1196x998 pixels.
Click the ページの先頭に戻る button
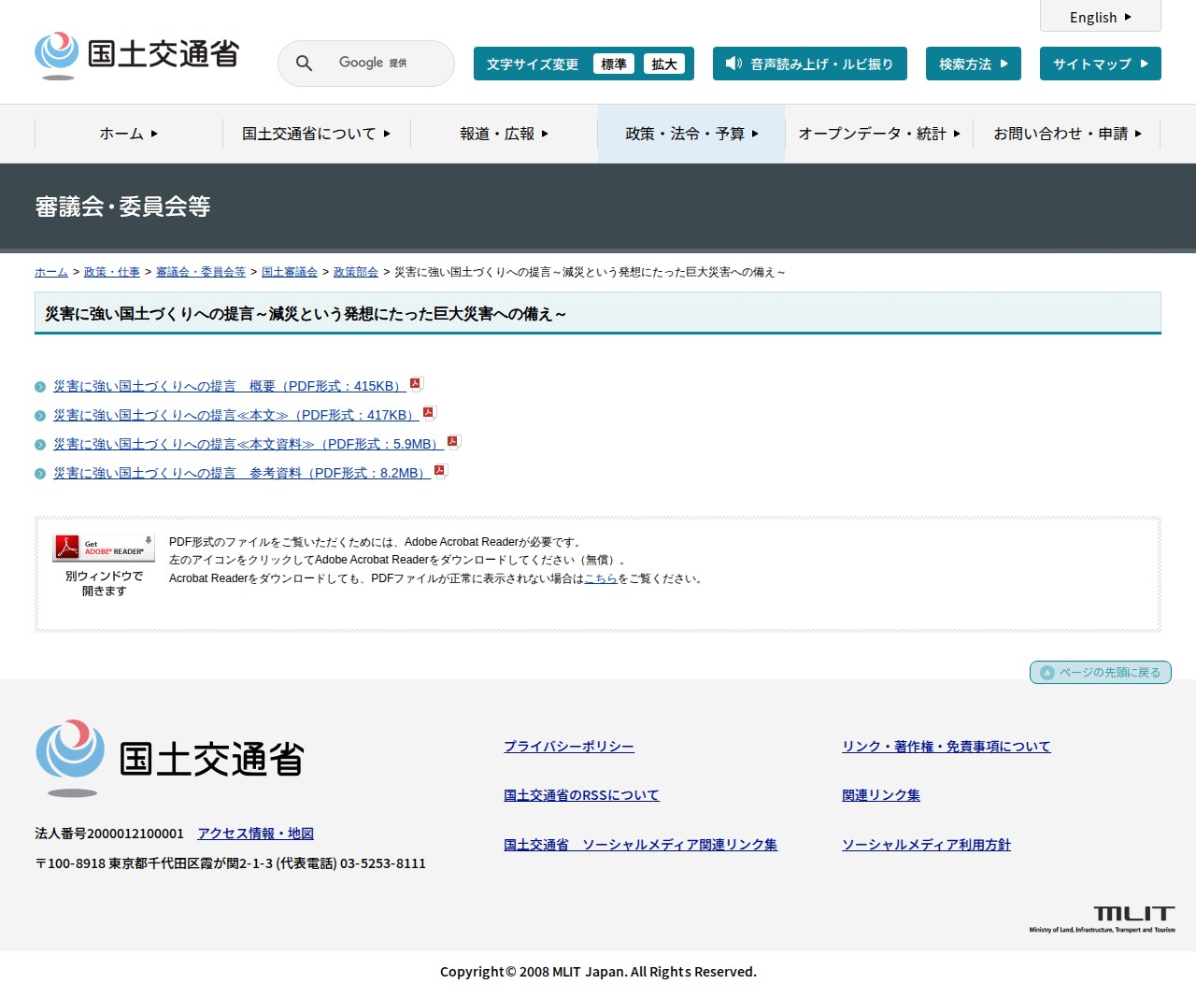pyautogui.click(x=1100, y=673)
